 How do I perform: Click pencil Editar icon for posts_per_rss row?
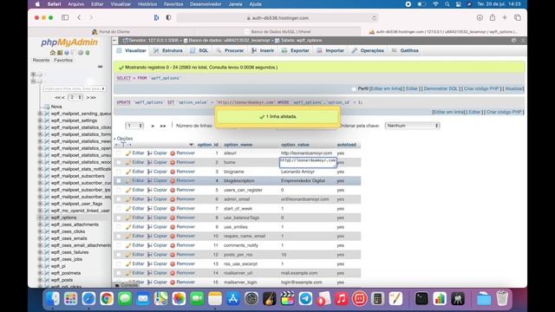128,255
